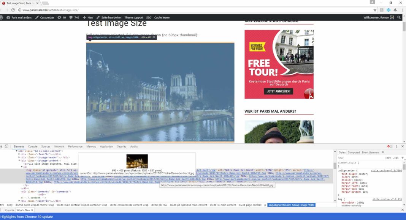Collapse the p element containing the image
Viewport: 406px width, 220px height.
click(22, 167)
